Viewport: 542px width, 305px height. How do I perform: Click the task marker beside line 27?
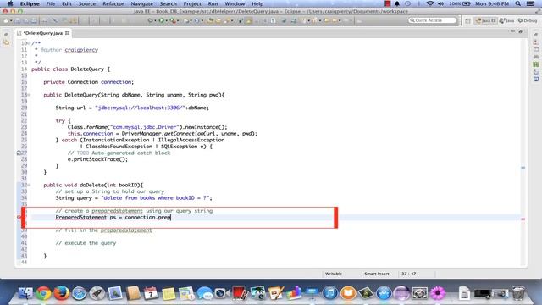point(19,152)
